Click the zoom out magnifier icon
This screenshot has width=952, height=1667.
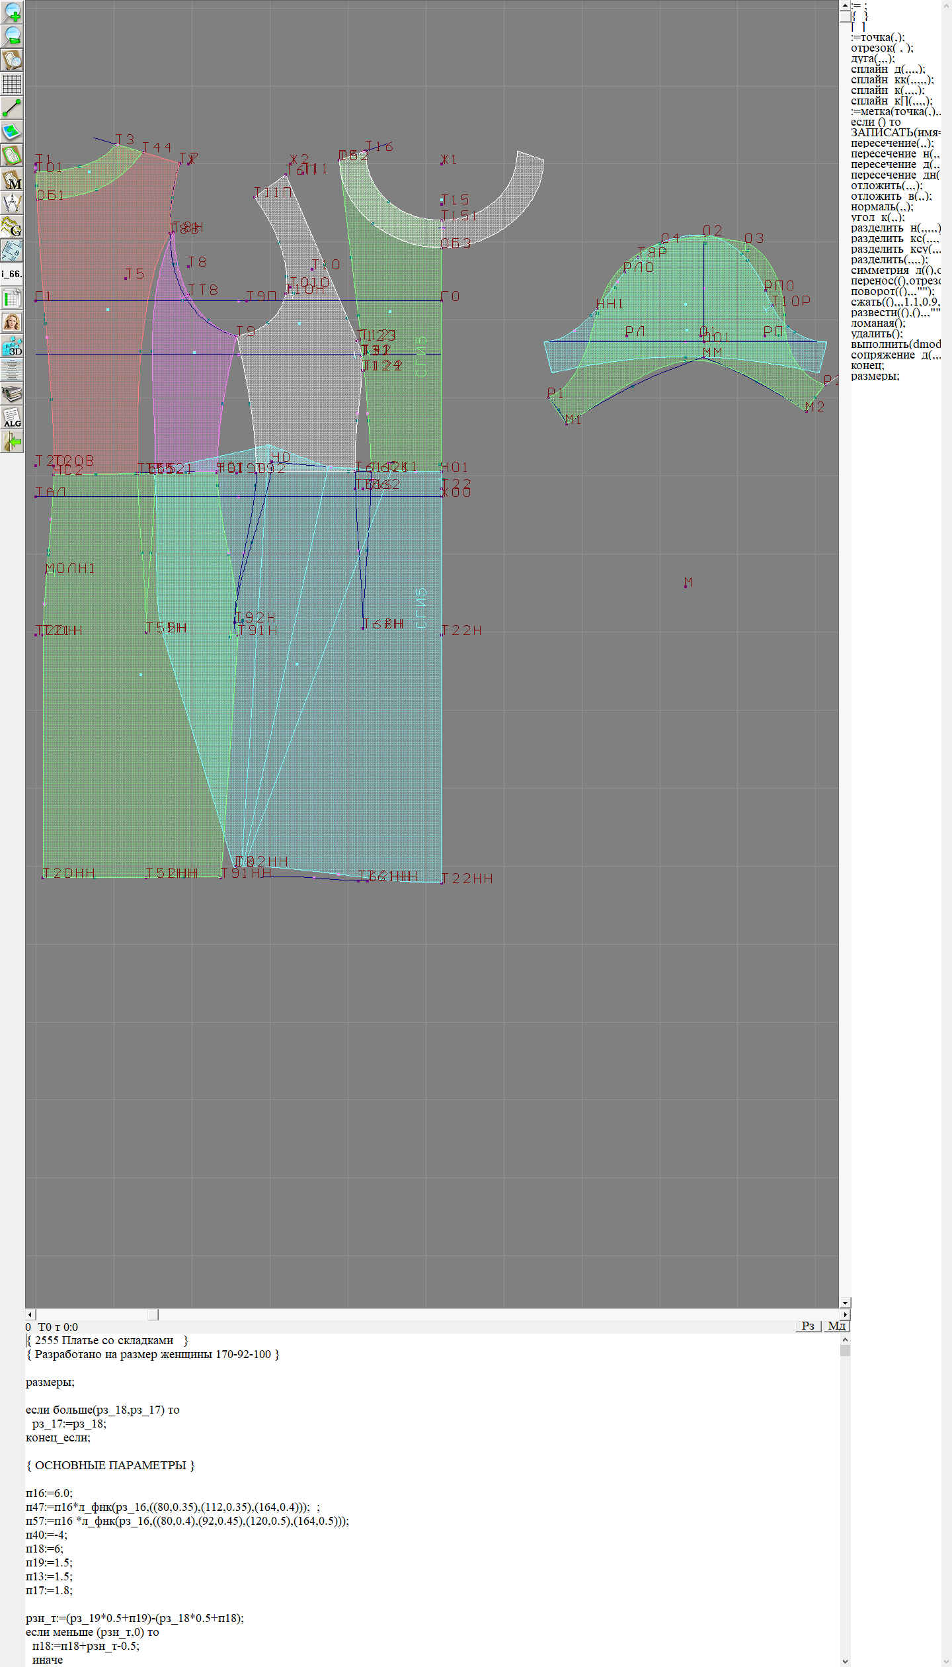[12, 36]
